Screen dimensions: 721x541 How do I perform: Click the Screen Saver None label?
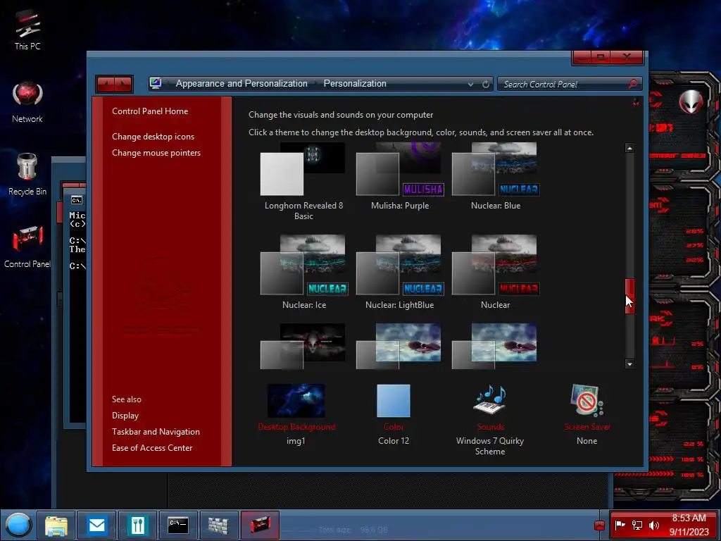pos(587,441)
